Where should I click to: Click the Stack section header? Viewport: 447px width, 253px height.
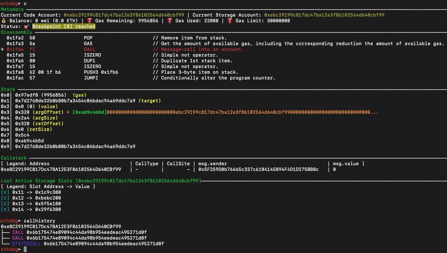(8, 89)
